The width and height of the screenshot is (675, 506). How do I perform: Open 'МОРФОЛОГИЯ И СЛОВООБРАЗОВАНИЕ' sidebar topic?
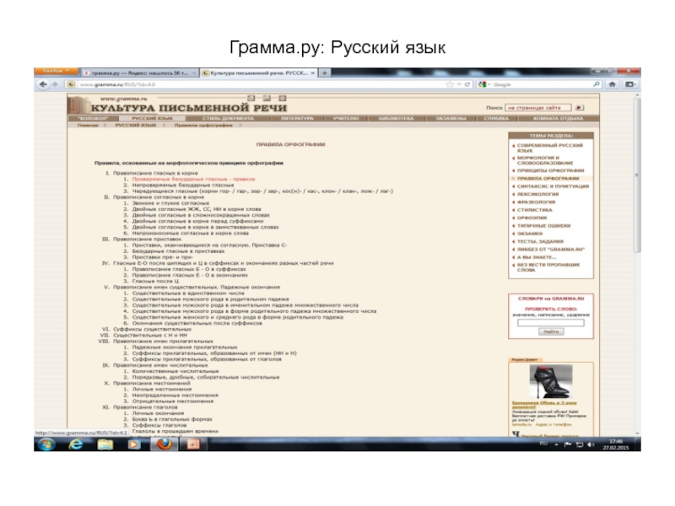coord(545,160)
